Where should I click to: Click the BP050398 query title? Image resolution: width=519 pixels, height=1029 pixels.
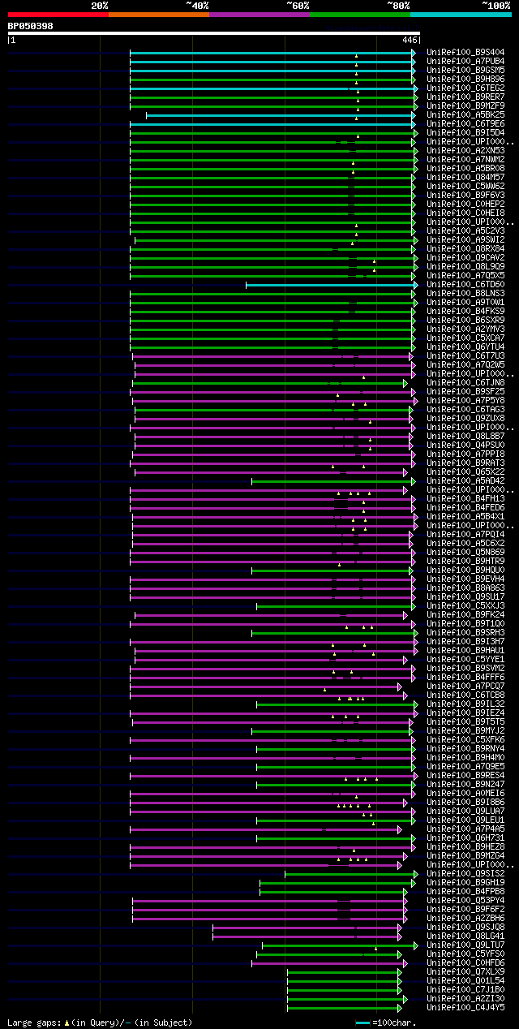coord(31,26)
